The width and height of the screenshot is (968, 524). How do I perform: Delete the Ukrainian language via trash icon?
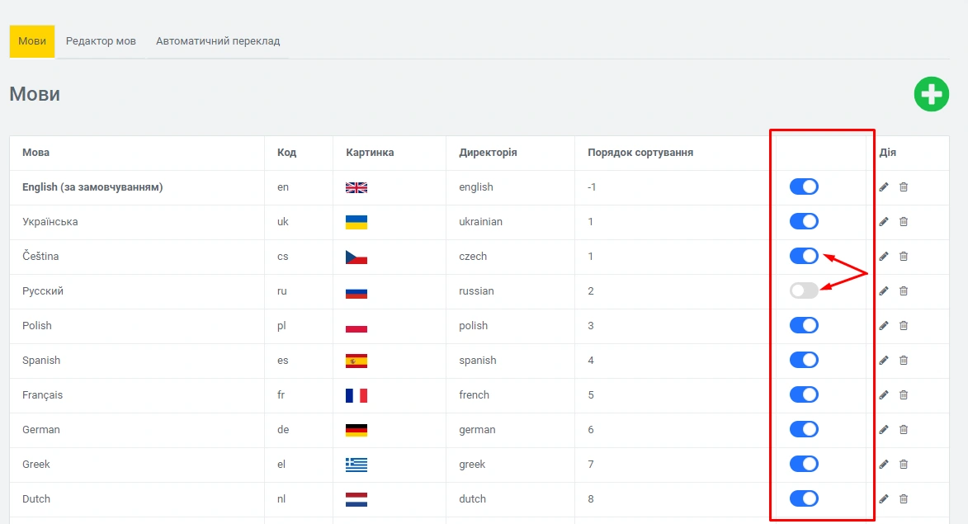coord(904,222)
